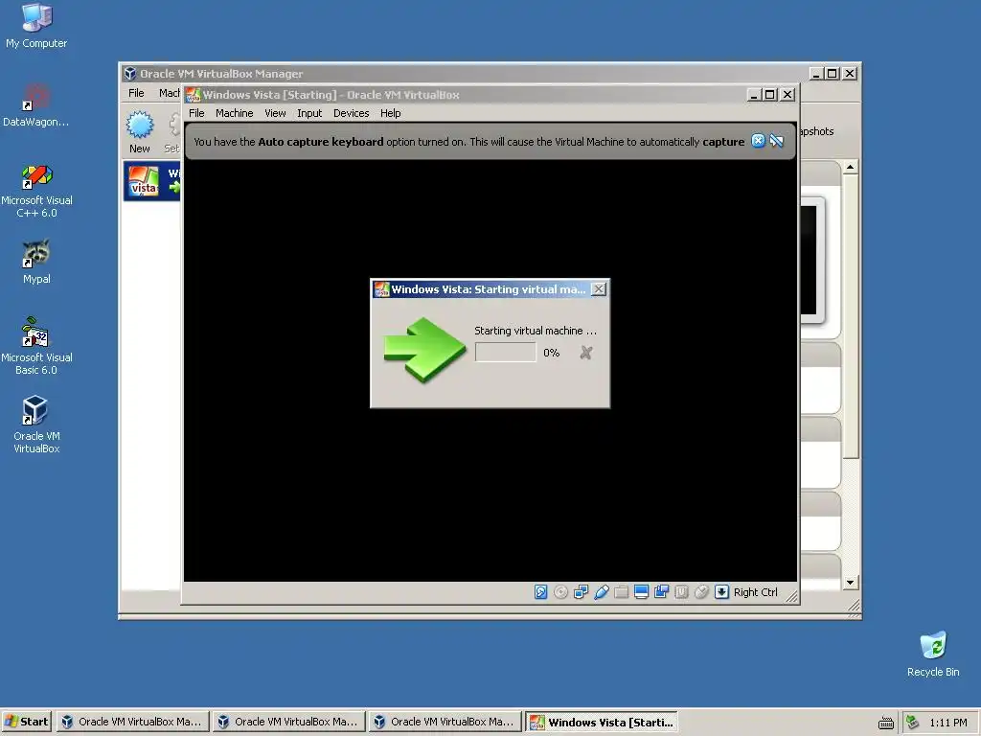This screenshot has height=736, width=981.
Task: Click the 1:11 PM clock in the tray
Action: (947, 723)
